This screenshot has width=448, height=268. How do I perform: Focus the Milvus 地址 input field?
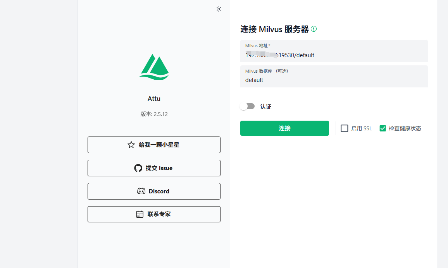click(334, 51)
